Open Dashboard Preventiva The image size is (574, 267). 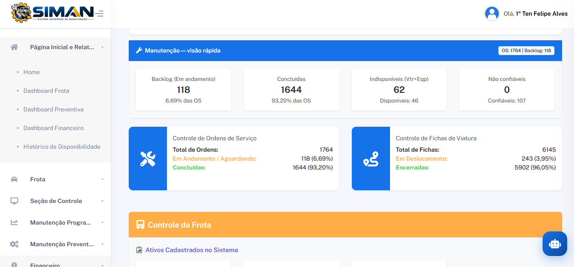(54, 109)
